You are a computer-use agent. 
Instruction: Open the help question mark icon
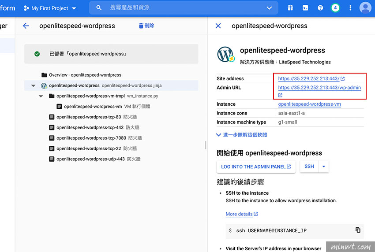(x=320, y=8)
